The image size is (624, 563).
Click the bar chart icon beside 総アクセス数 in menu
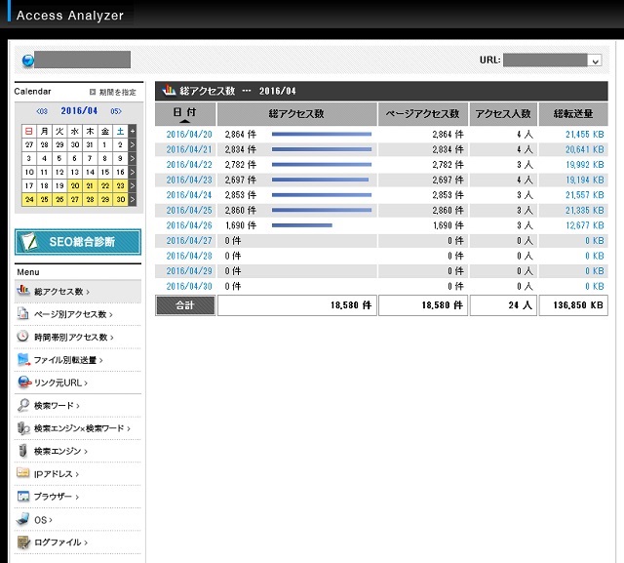click(23, 291)
